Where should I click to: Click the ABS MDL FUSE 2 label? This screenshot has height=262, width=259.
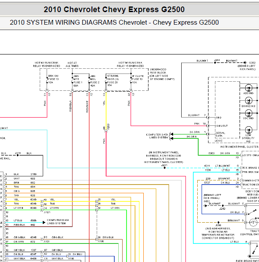[95, 81]
